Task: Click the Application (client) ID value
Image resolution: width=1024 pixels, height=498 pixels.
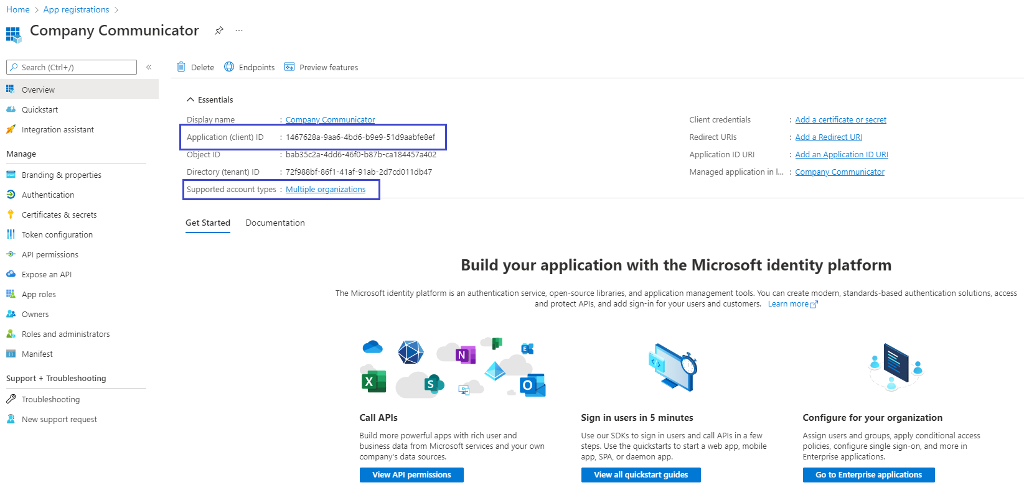Action: coord(360,137)
